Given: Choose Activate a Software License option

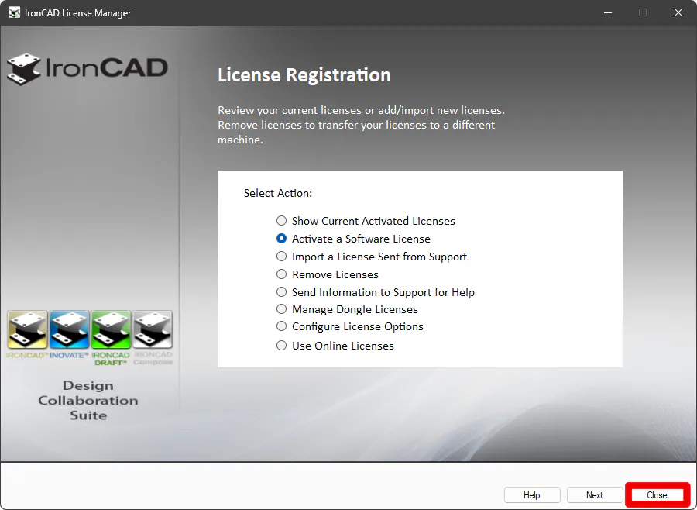Looking at the screenshot, I should click(282, 239).
